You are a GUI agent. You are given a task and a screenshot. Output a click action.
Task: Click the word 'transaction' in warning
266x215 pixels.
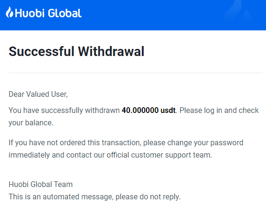[121, 143]
